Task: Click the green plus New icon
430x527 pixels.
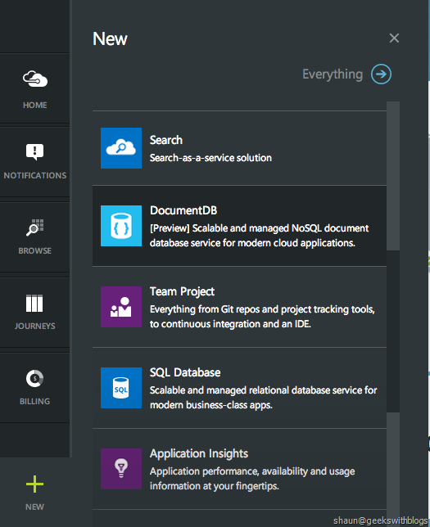Action: 34,484
